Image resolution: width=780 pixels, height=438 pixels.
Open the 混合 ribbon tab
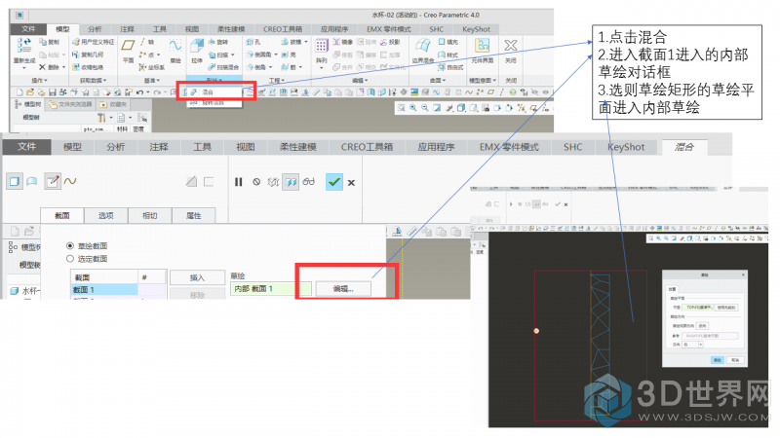684,147
